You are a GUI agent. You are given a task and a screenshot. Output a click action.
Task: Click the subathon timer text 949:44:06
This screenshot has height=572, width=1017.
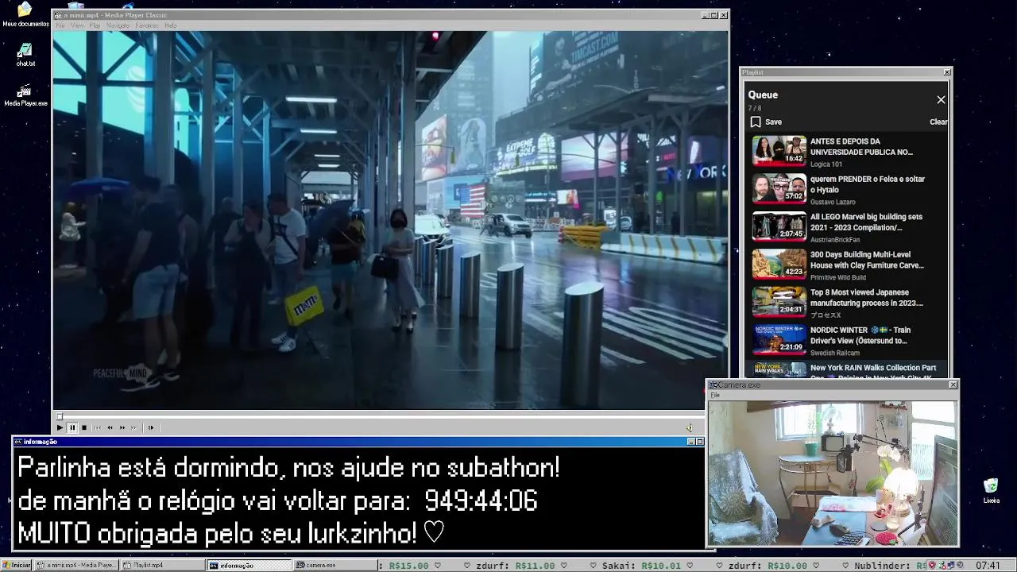[481, 500]
